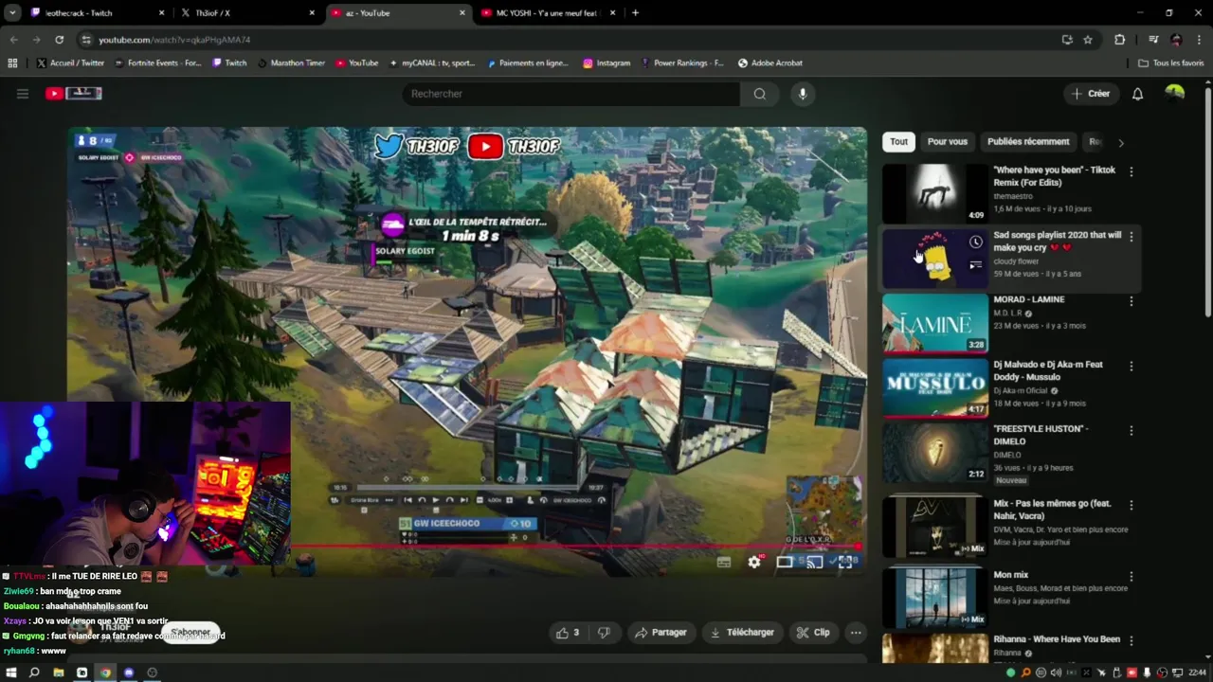Click the Clip button
Image resolution: width=1213 pixels, height=682 pixels.
[813, 633]
